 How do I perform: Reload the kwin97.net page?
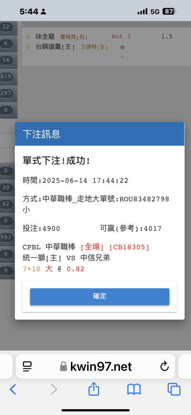165,366
